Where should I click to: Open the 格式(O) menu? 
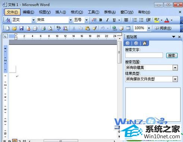(x=77, y=12)
